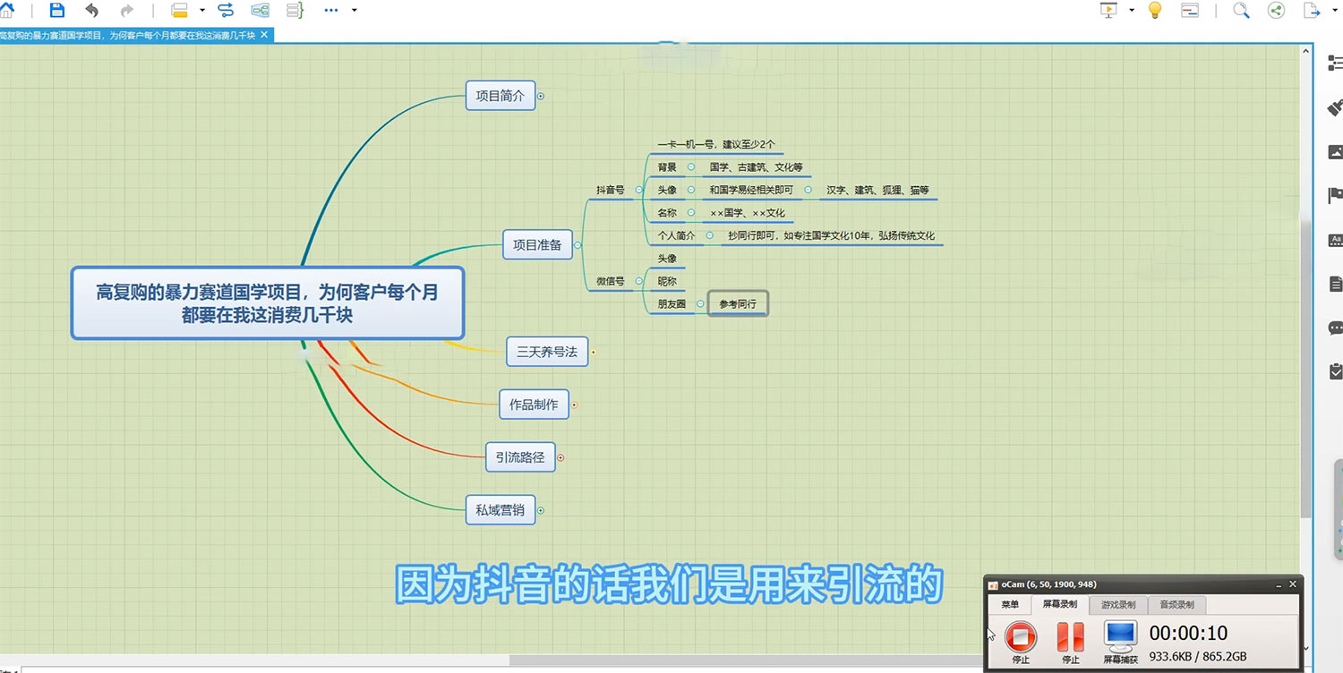This screenshot has width=1343, height=673.
Task: Click the share icon
Action: pyautogui.click(x=1276, y=11)
